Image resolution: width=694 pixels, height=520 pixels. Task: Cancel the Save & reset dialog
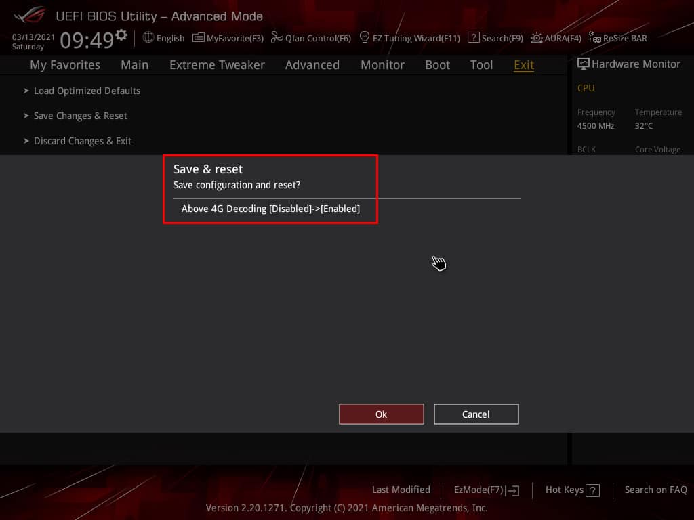[476, 414]
